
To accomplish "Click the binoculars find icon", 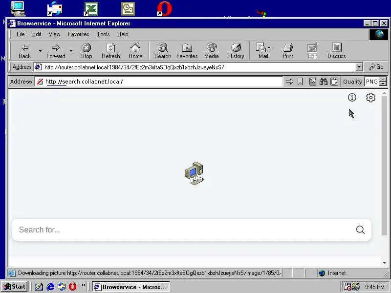I will click(x=324, y=82).
